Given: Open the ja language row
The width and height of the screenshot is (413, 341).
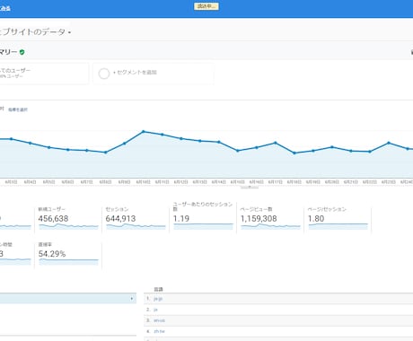Looking at the screenshot, I should click(155, 310).
